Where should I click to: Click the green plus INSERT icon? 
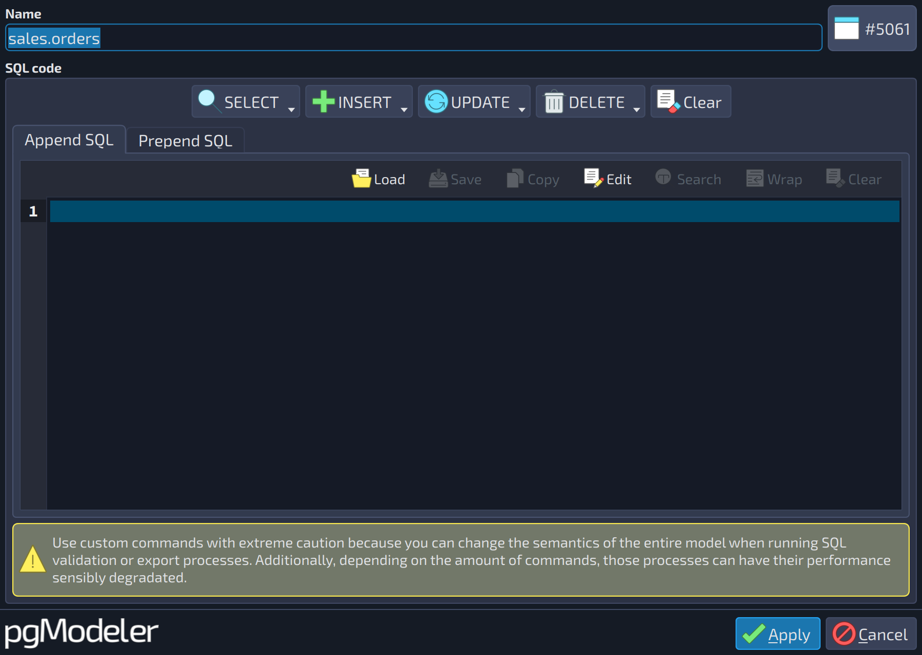click(x=323, y=101)
